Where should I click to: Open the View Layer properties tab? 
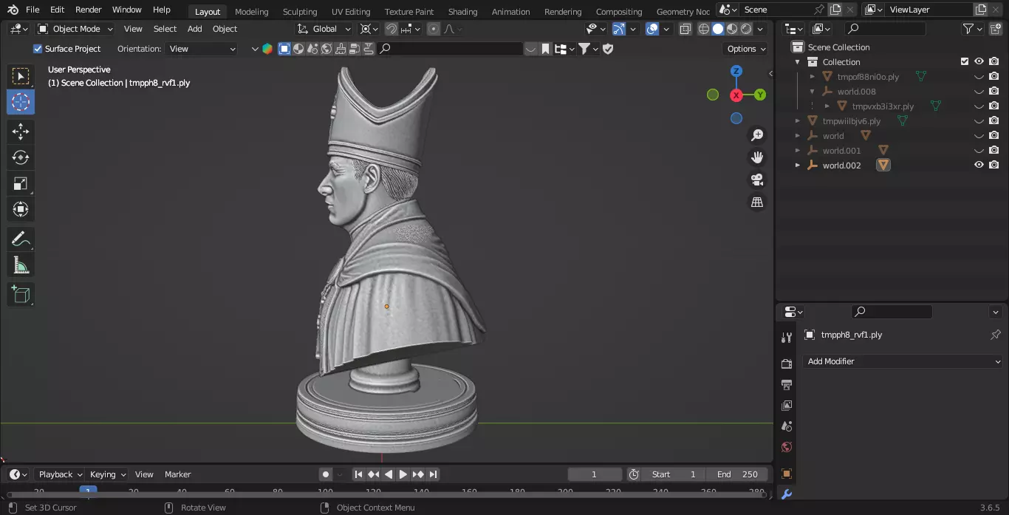click(786, 406)
